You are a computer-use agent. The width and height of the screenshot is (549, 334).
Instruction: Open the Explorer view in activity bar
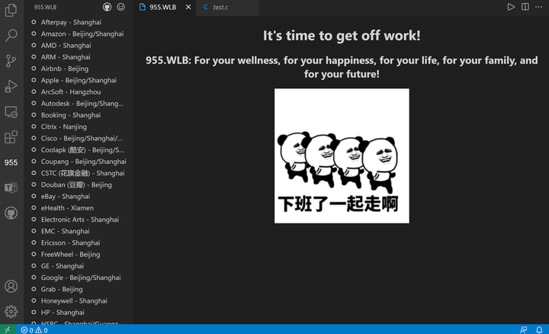(11, 10)
